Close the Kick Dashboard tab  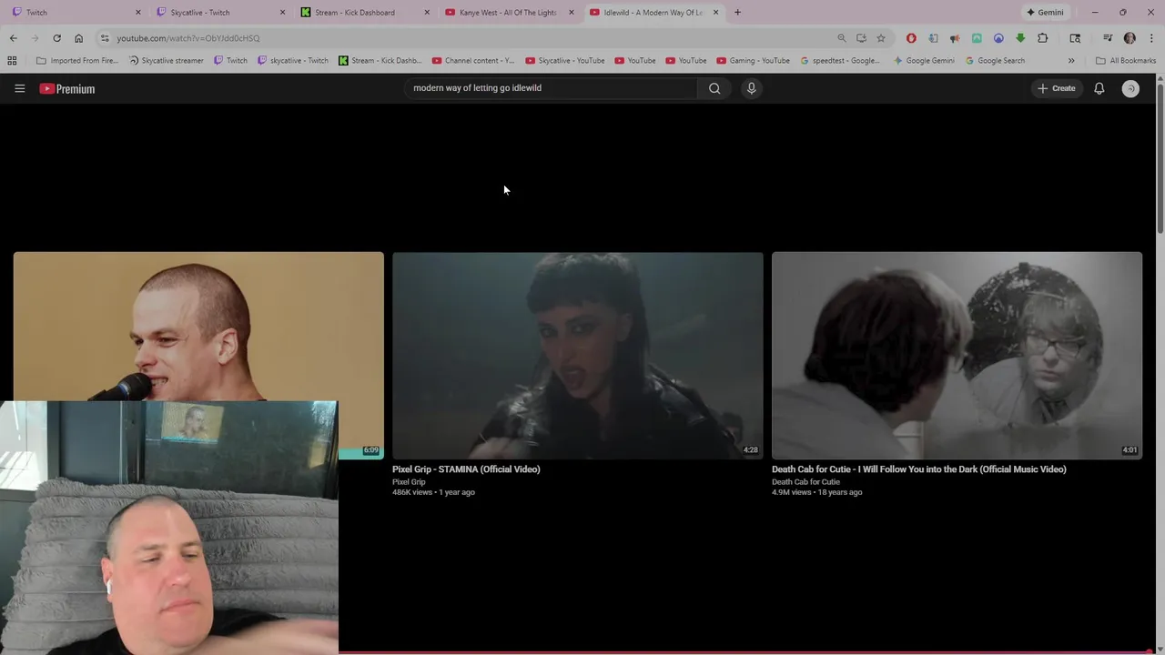point(427,13)
